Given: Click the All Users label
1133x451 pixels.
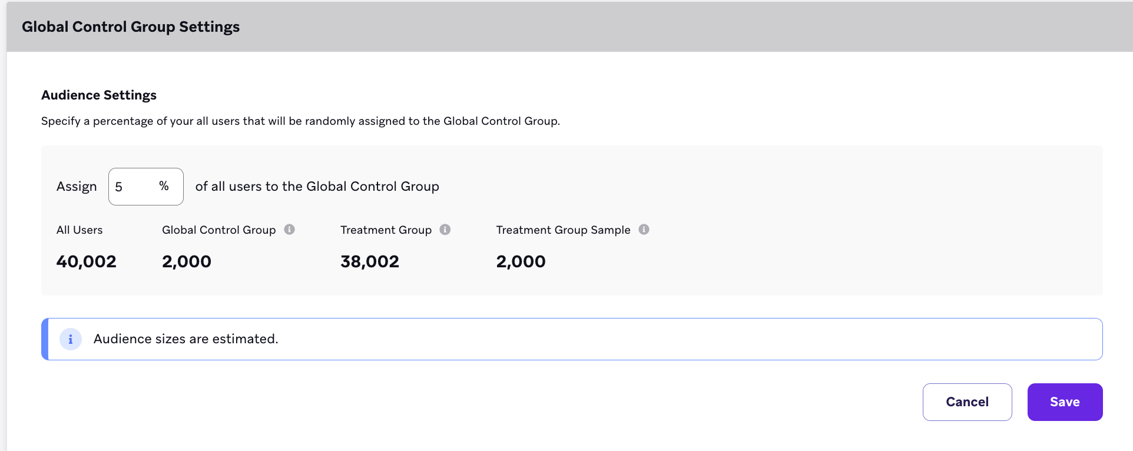Looking at the screenshot, I should click(79, 230).
